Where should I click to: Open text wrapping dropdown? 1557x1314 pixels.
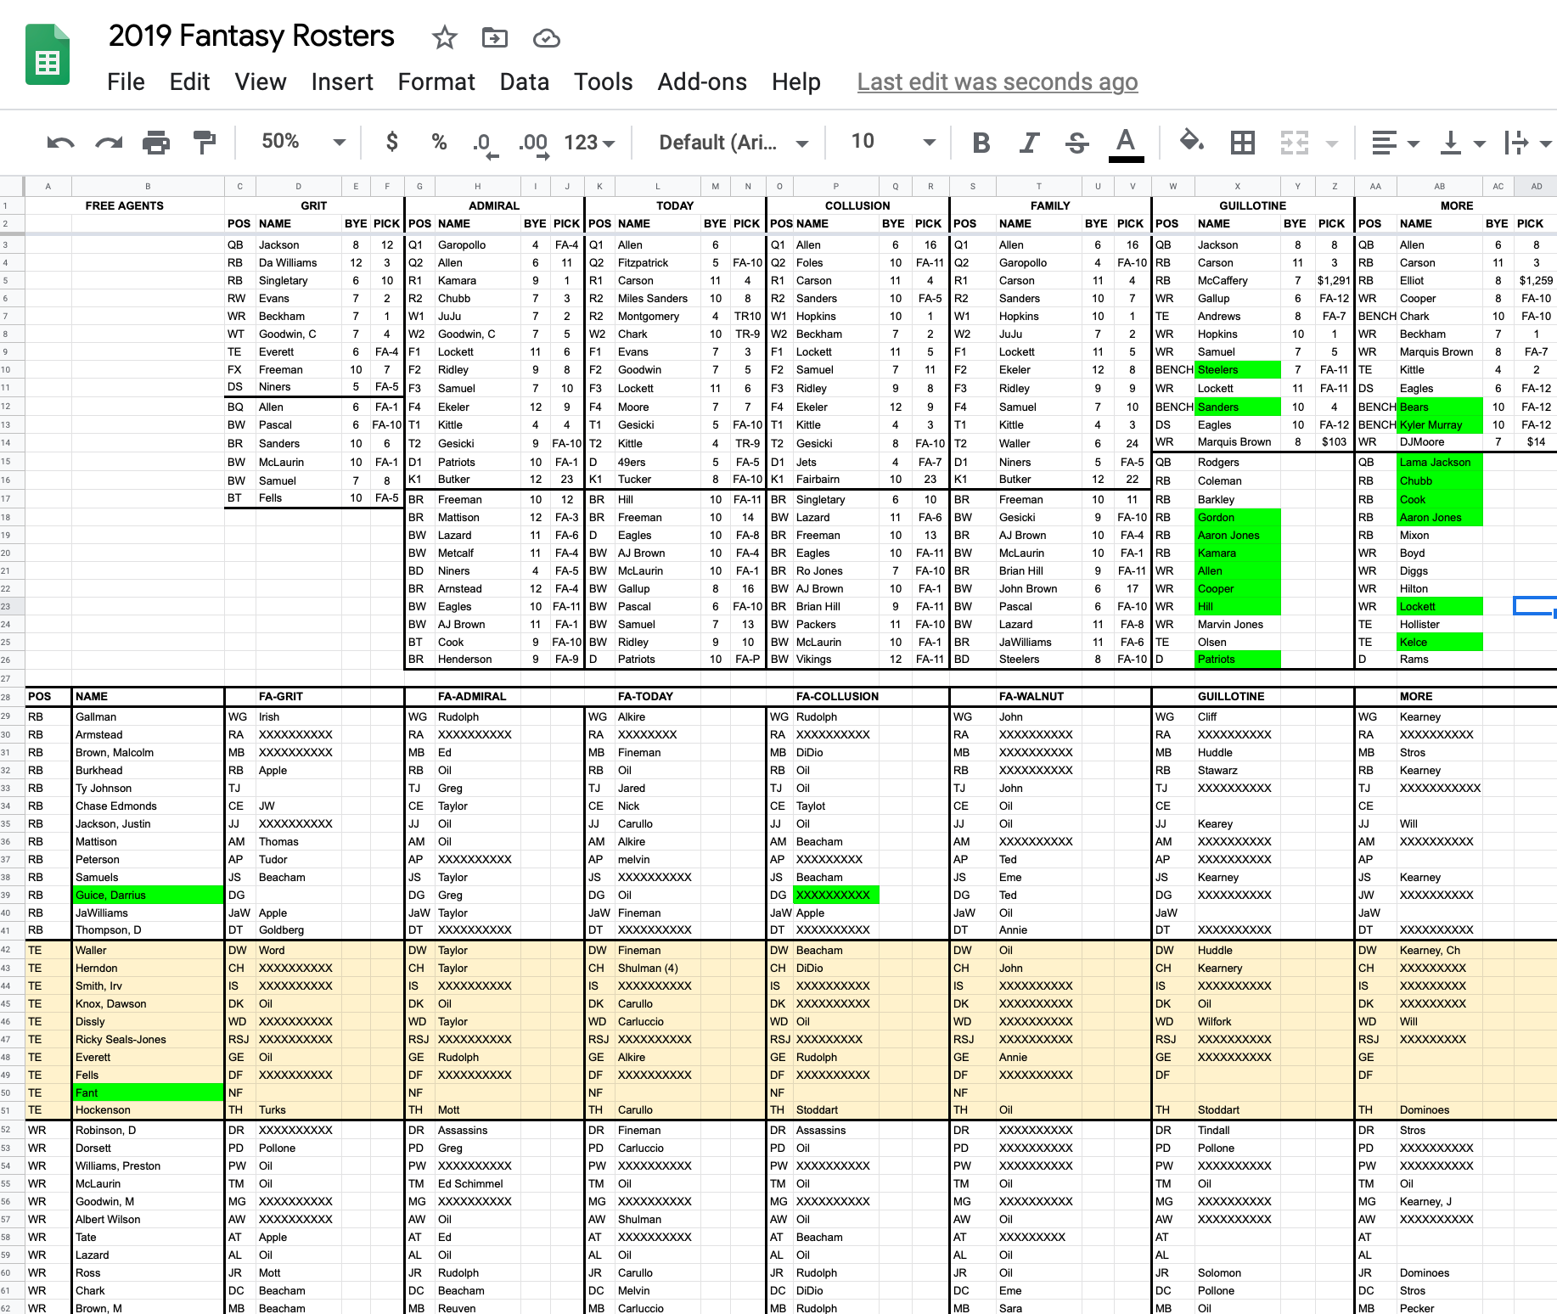pos(1527,143)
